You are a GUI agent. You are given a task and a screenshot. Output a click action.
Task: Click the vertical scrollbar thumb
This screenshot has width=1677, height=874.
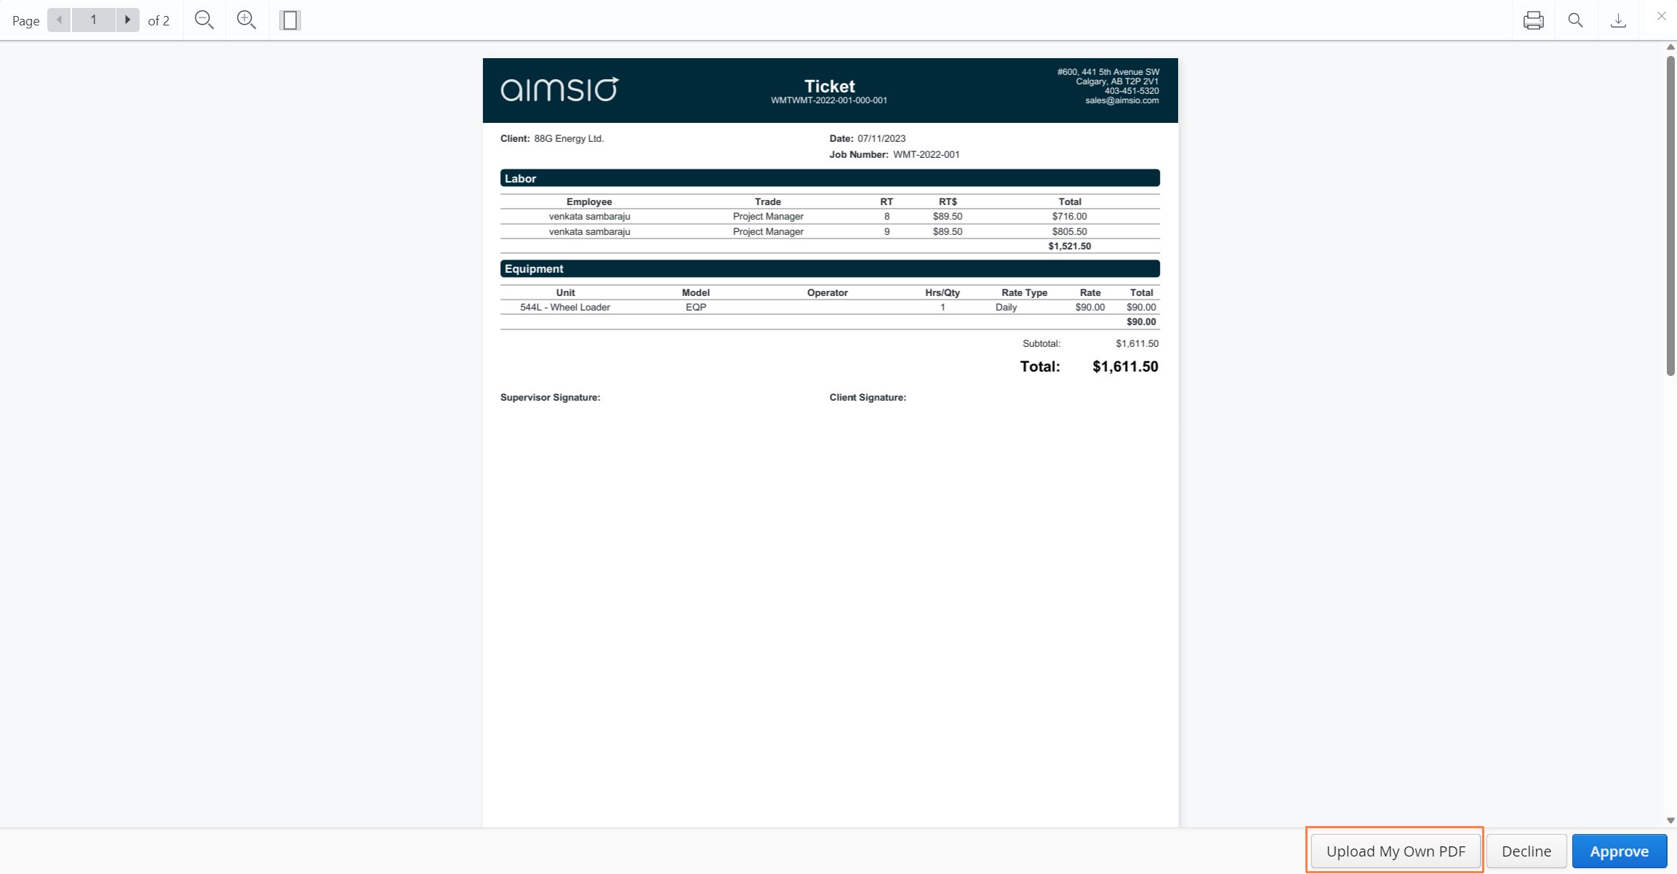[1670, 215]
